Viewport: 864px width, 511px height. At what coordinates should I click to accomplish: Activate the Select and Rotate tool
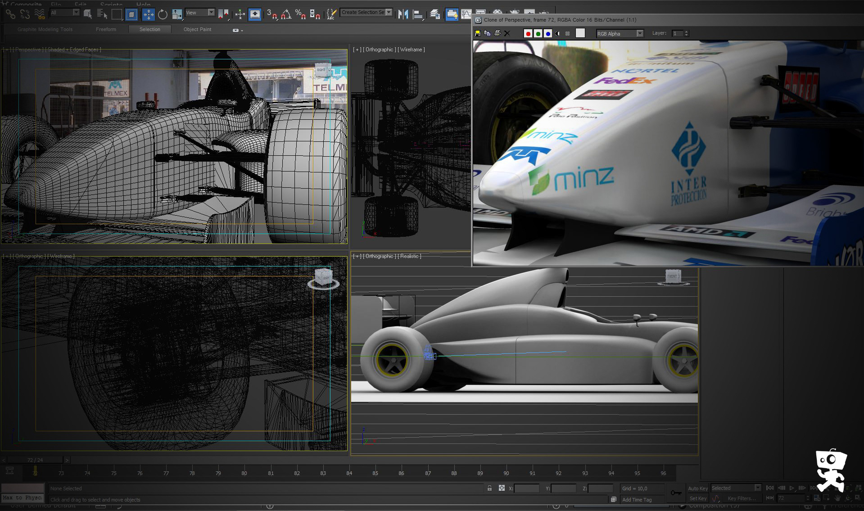click(163, 14)
